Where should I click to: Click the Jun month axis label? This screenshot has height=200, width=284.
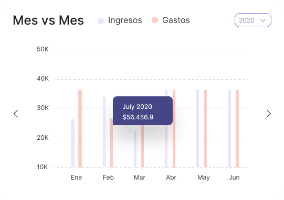click(x=234, y=177)
